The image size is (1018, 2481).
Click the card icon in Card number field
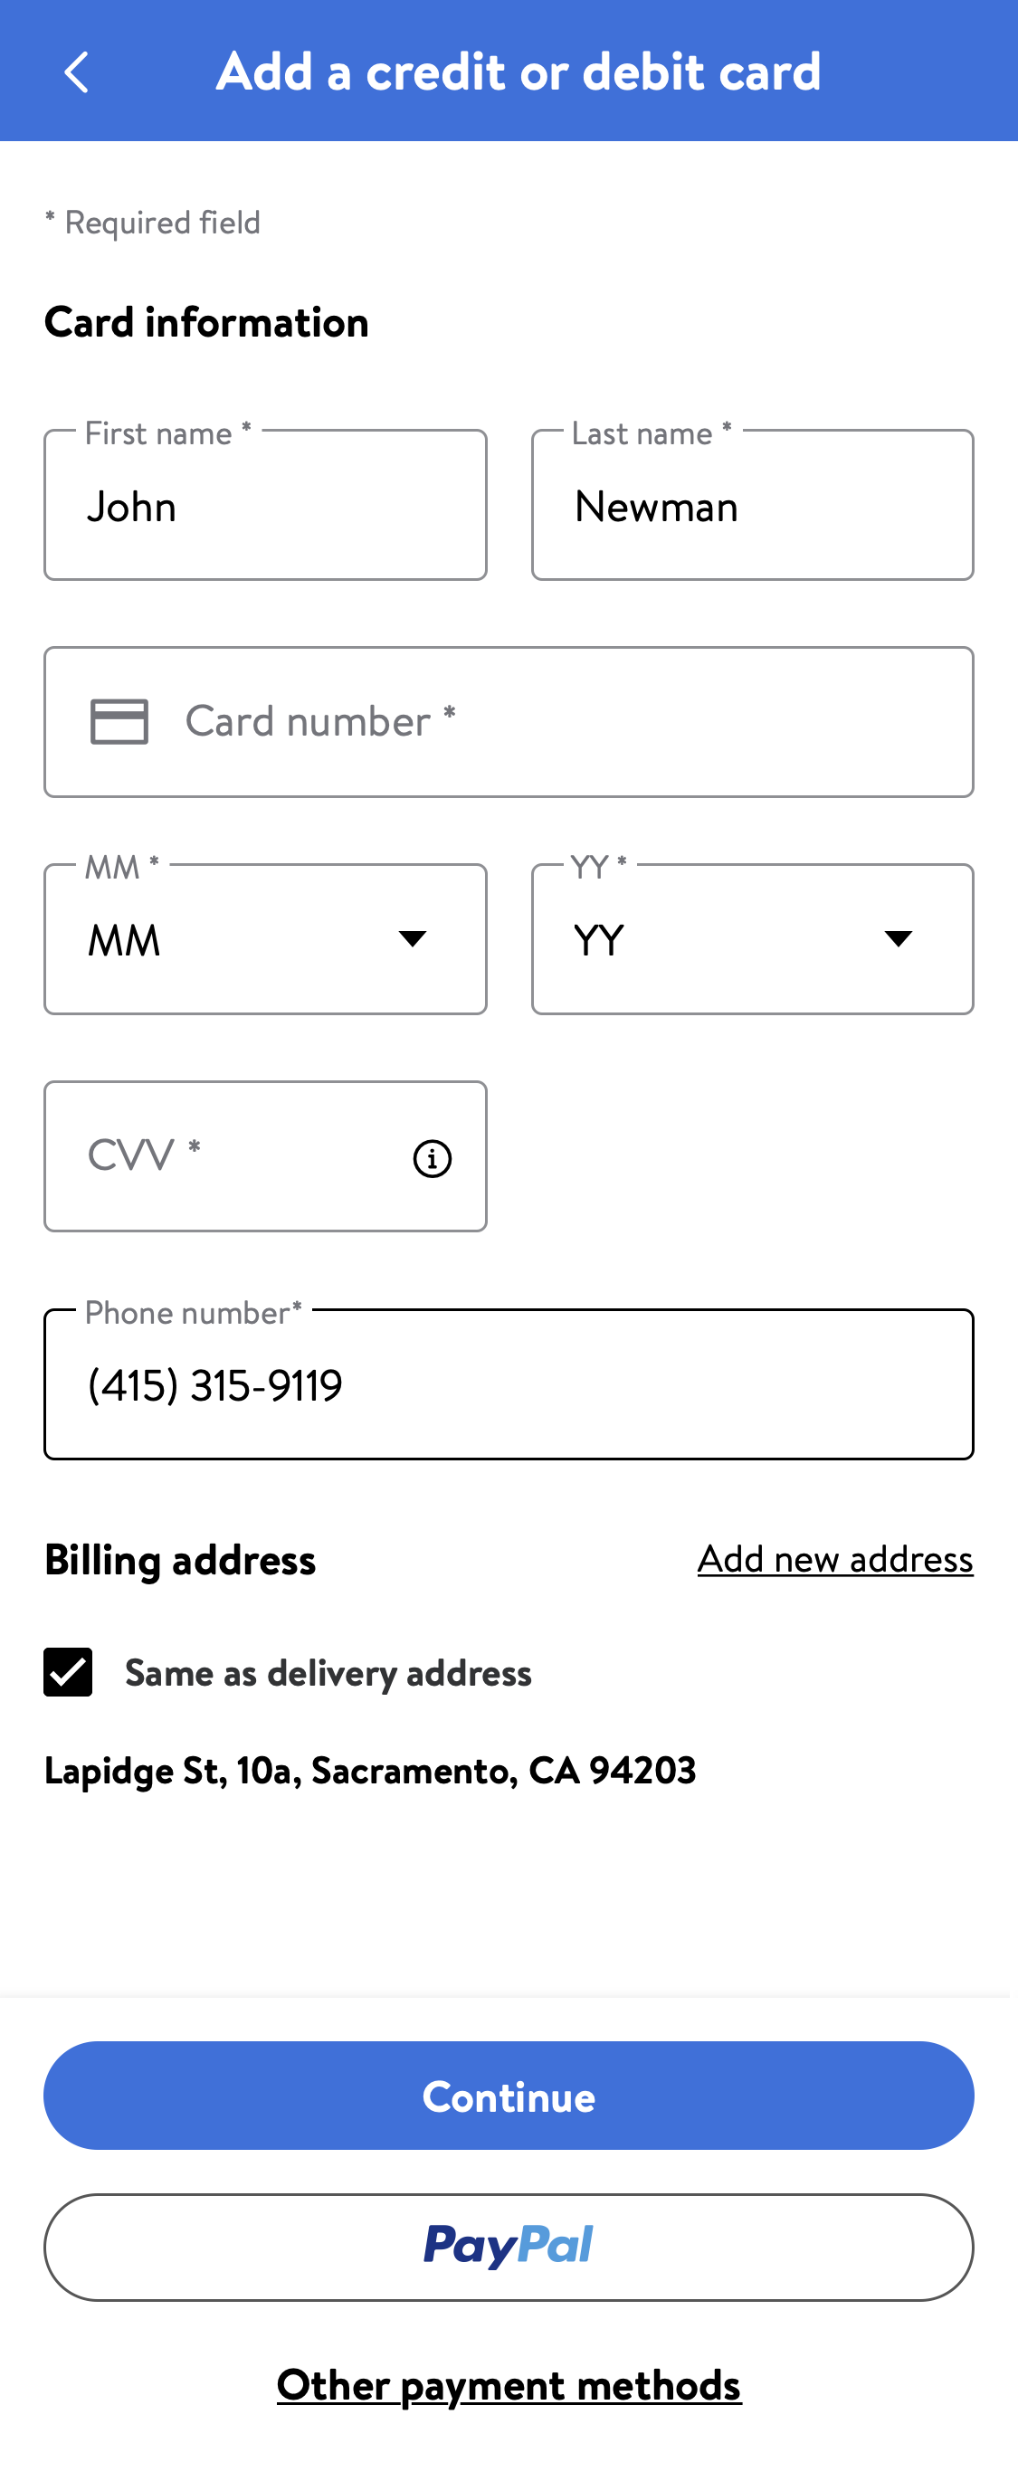(x=119, y=721)
